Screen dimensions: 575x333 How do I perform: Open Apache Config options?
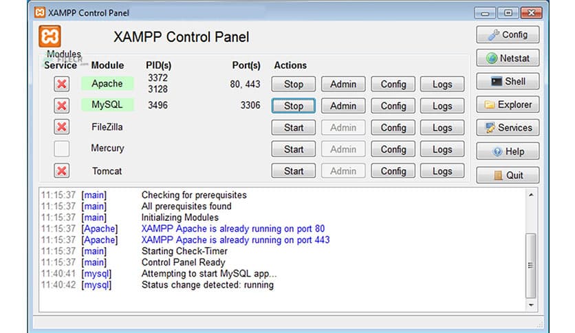(x=393, y=84)
